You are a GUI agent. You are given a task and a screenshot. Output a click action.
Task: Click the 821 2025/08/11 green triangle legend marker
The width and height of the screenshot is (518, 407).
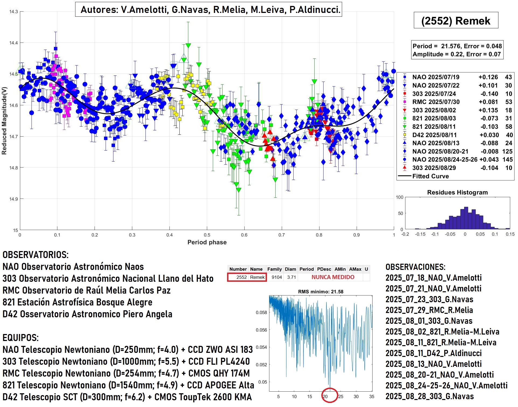pyautogui.click(x=405, y=127)
